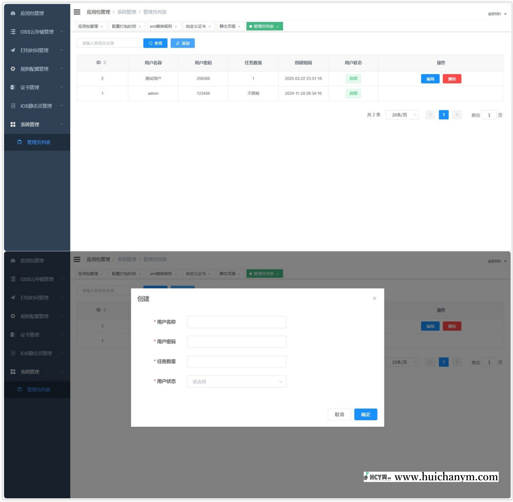Viewport: 513px width, 502px height.
Task: Collapse the undimmed 系统管理 sidebar menu
Action: tap(37, 124)
